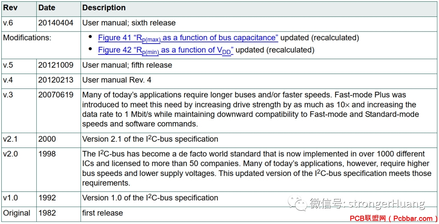Select the v2.0 revision cell

(19, 168)
